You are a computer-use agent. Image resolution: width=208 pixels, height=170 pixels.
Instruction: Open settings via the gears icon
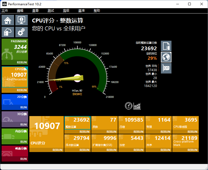point(21,32)
